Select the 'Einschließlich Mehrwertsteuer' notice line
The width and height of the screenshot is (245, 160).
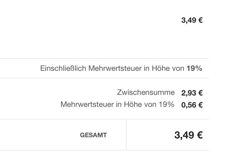pyautogui.click(x=121, y=68)
